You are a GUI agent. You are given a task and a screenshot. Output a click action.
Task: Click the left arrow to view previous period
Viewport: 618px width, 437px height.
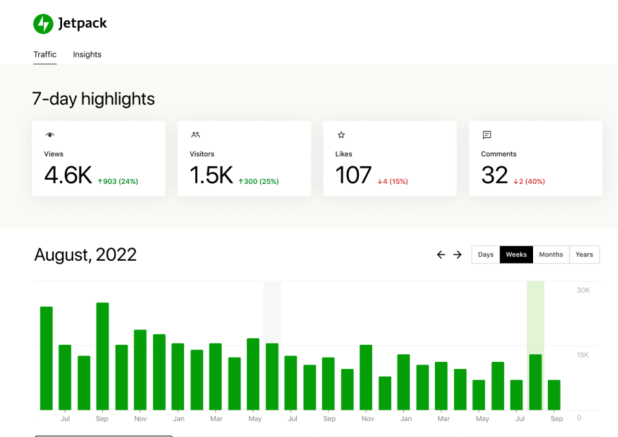point(441,254)
